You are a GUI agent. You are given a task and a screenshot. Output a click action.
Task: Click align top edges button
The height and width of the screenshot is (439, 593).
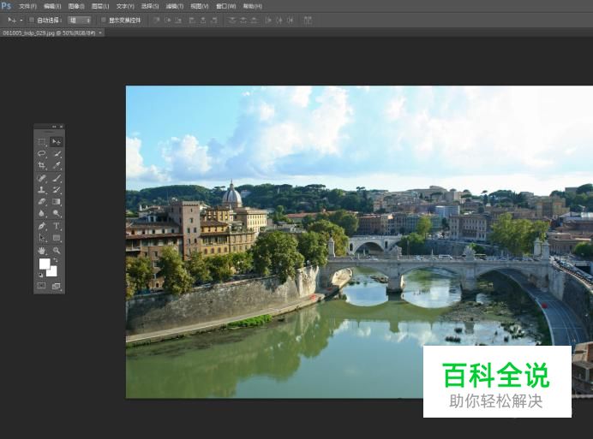click(156, 20)
